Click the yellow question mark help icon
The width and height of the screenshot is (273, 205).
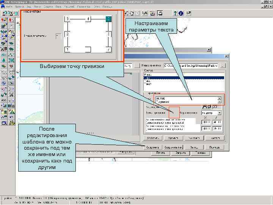coord(175,13)
